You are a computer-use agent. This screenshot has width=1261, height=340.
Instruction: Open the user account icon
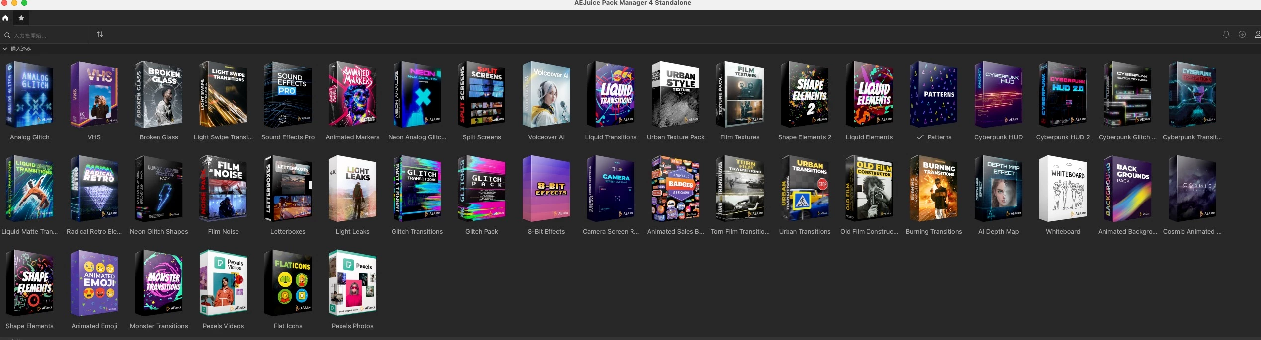click(1258, 34)
